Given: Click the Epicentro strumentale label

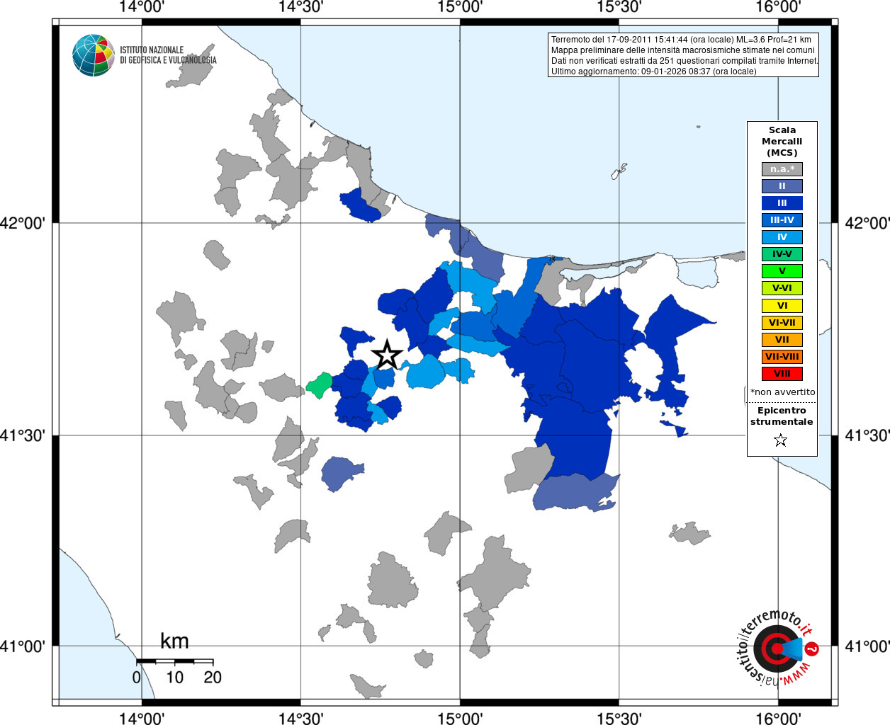Looking at the screenshot, I should 782,416.
